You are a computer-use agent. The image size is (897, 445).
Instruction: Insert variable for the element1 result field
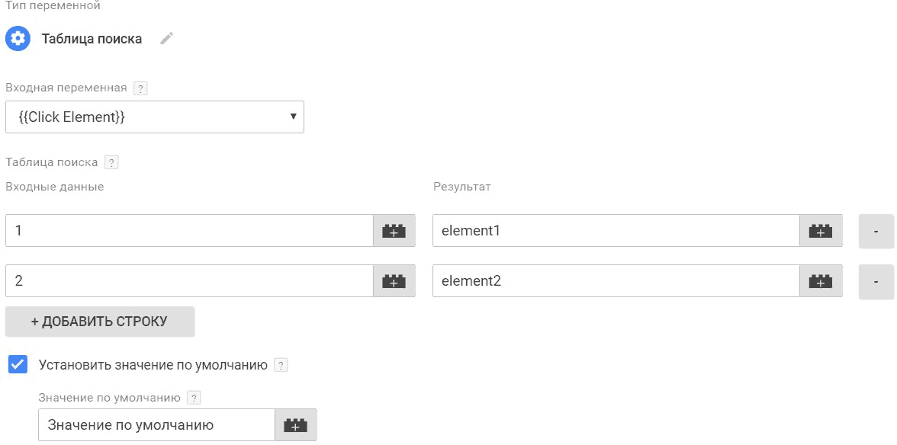point(821,231)
